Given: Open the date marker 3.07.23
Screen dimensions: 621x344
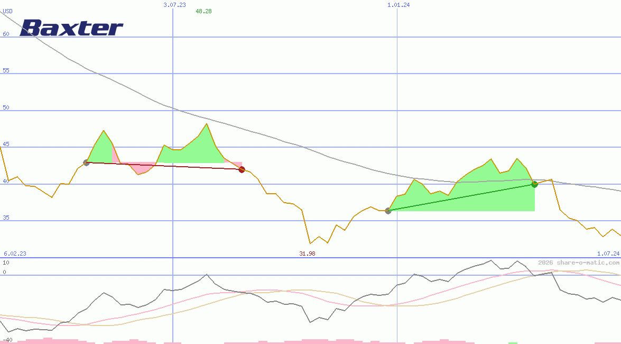Looking at the screenshot, I should click(174, 4).
